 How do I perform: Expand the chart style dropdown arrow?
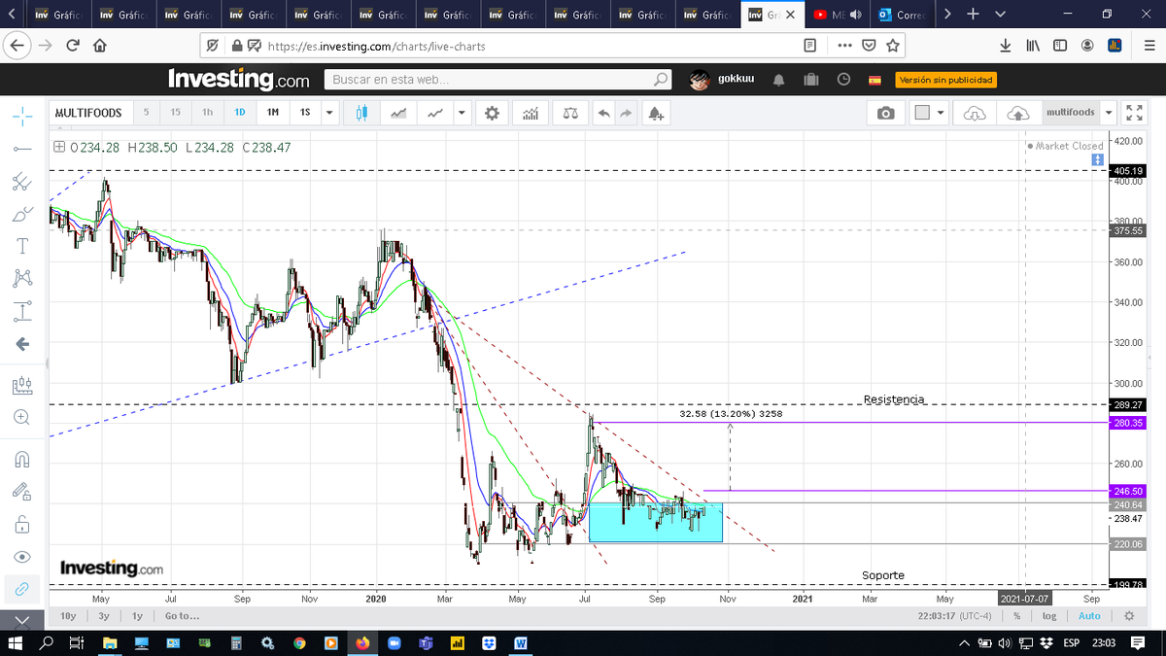(x=461, y=113)
